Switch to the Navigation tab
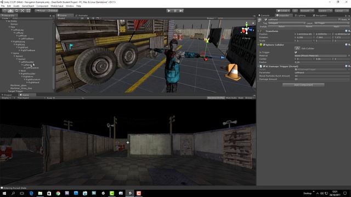The height and width of the screenshot is (197, 351). pos(320,15)
